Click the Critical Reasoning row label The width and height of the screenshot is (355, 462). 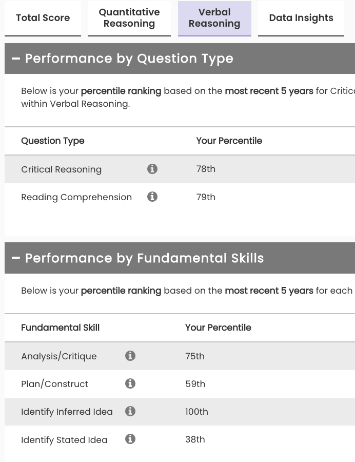pyautogui.click(x=62, y=169)
